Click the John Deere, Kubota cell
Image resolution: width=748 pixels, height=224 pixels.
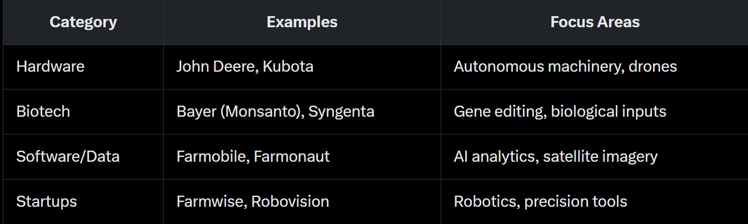245,67
